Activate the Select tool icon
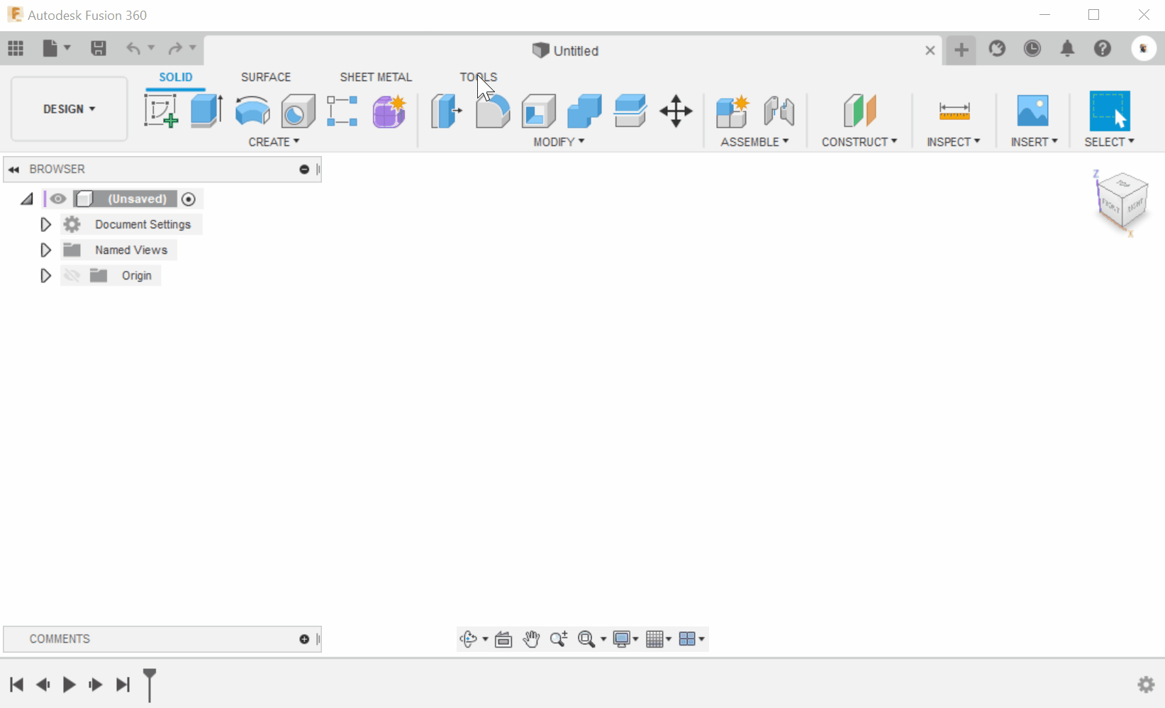The image size is (1165, 708). [x=1110, y=111]
